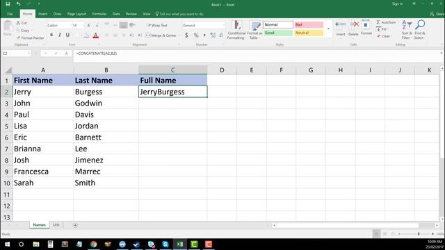
Task: Switch to the Review tab
Action: click(131, 14)
